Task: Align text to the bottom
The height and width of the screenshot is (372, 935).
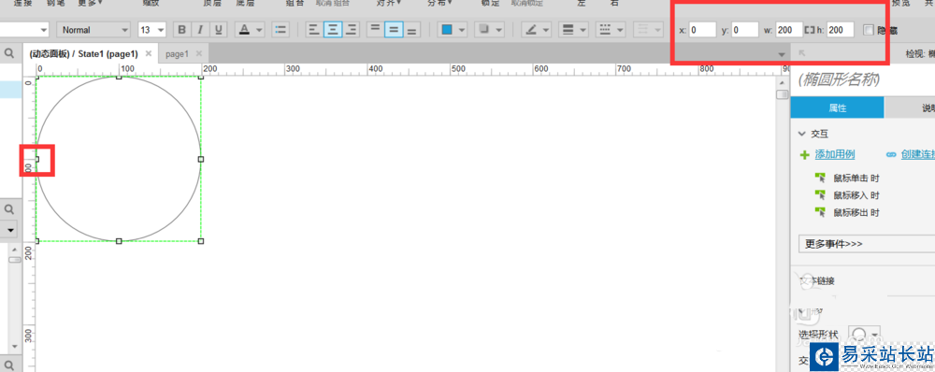Action: [412, 29]
